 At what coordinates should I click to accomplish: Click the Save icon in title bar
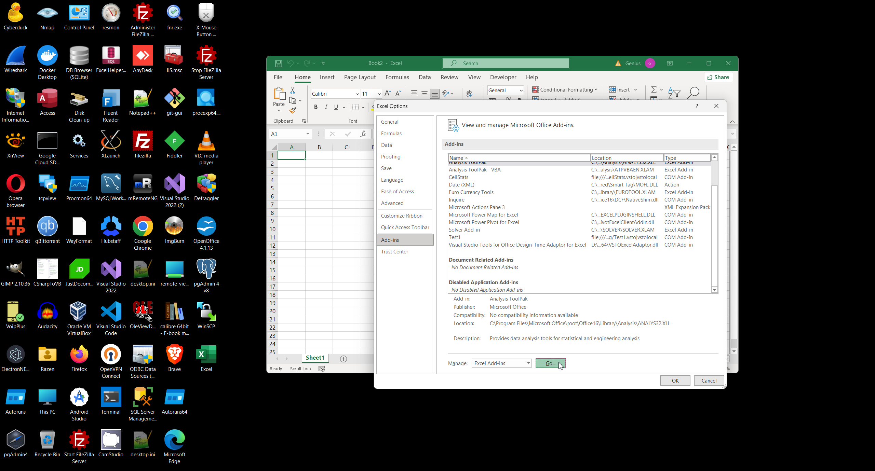coord(278,63)
